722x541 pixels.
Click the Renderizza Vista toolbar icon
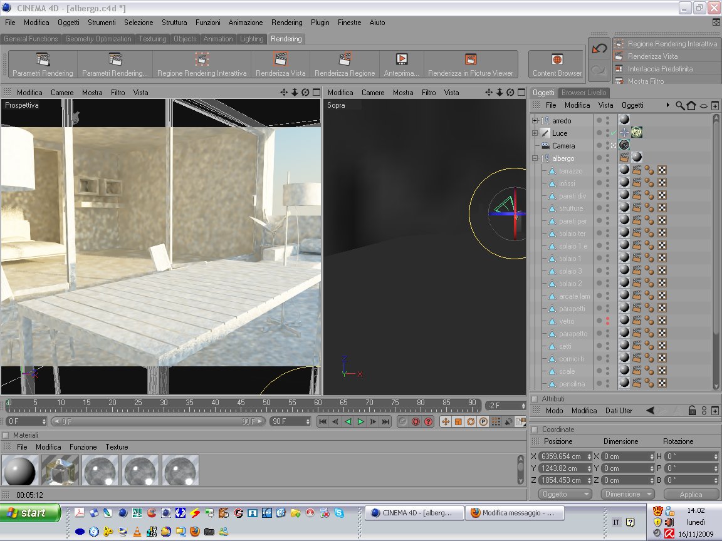click(x=280, y=59)
